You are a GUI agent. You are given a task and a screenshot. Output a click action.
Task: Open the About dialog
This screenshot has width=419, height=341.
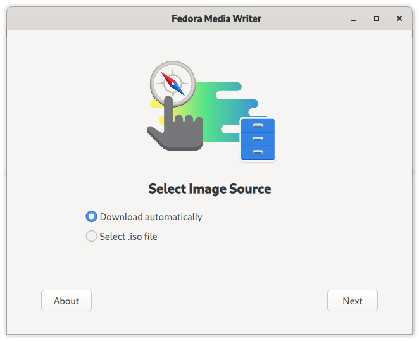66,301
